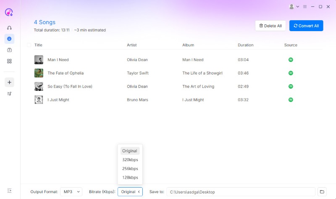Click Spotify source icon for I Just Might
This screenshot has height=199, width=336.
tap(291, 100)
